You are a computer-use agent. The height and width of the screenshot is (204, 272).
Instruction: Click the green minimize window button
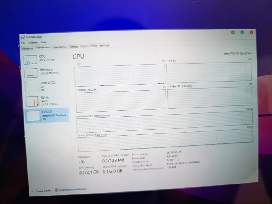233,32
